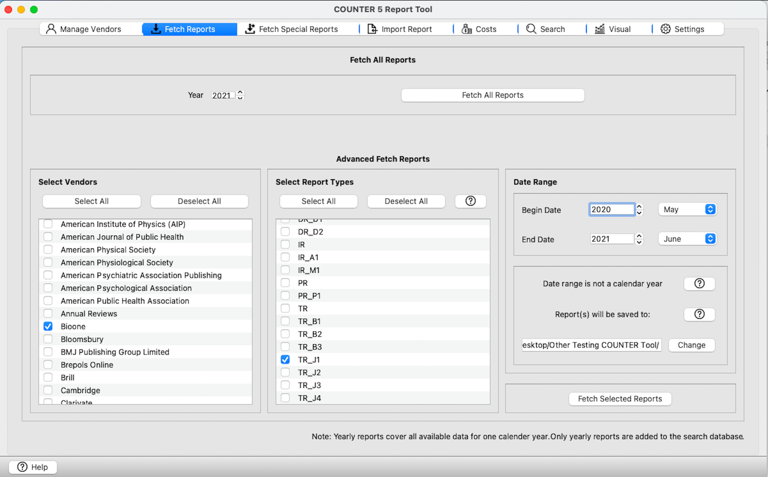The image size is (768, 477).
Task: Click the Search magnifying glass icon
Action: pos(531,29)
